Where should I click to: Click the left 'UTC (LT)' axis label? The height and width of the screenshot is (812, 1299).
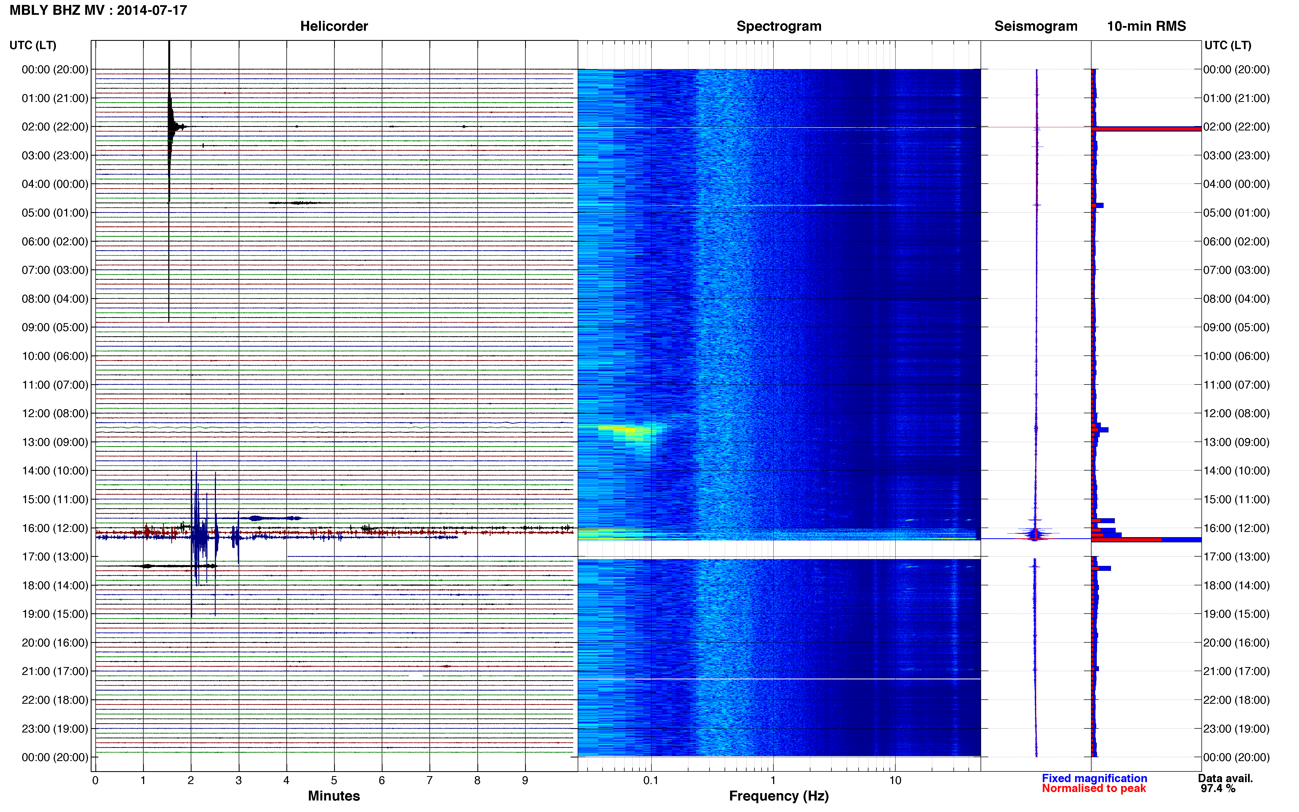click(x=33, y=45)
